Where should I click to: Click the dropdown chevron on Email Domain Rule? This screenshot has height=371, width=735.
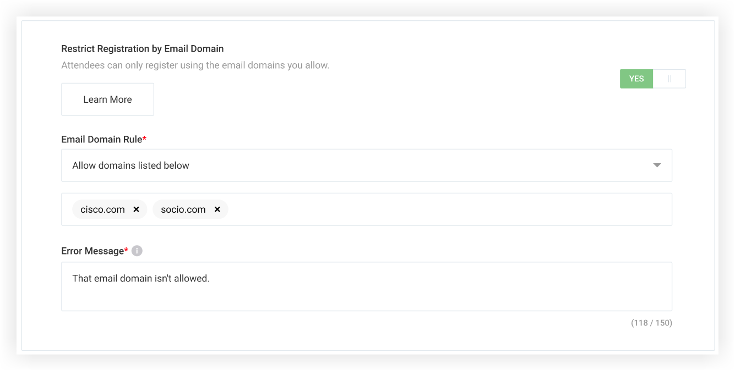657,165
